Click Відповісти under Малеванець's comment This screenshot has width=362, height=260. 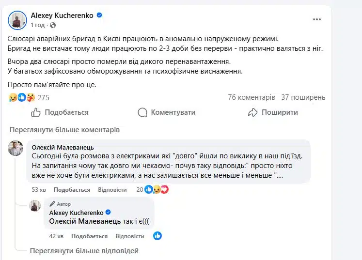point(112,190)
